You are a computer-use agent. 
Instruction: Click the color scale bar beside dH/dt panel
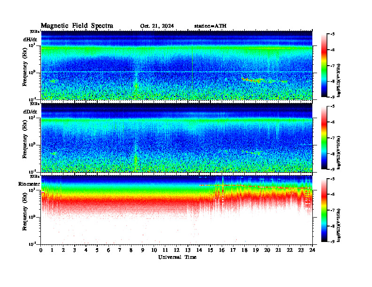point(324,66)
